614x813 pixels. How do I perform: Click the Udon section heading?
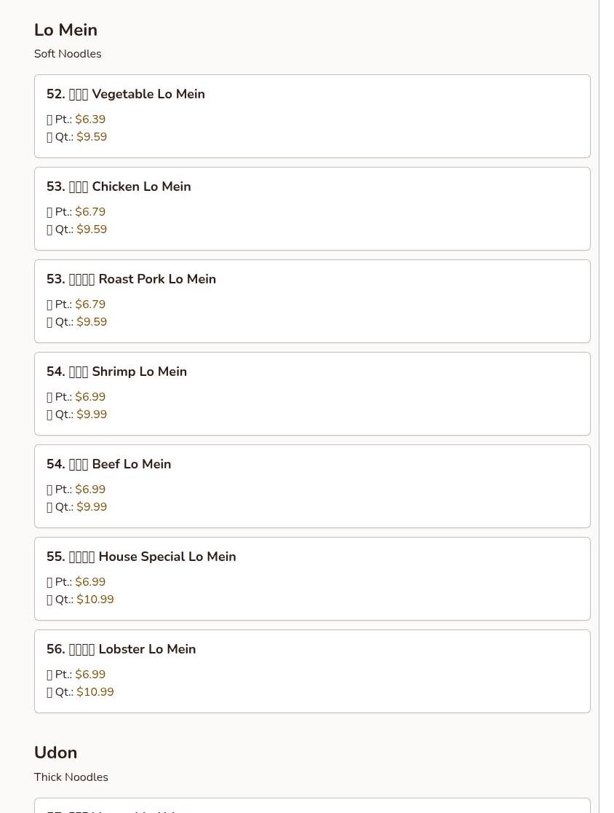tap(55, 753)
